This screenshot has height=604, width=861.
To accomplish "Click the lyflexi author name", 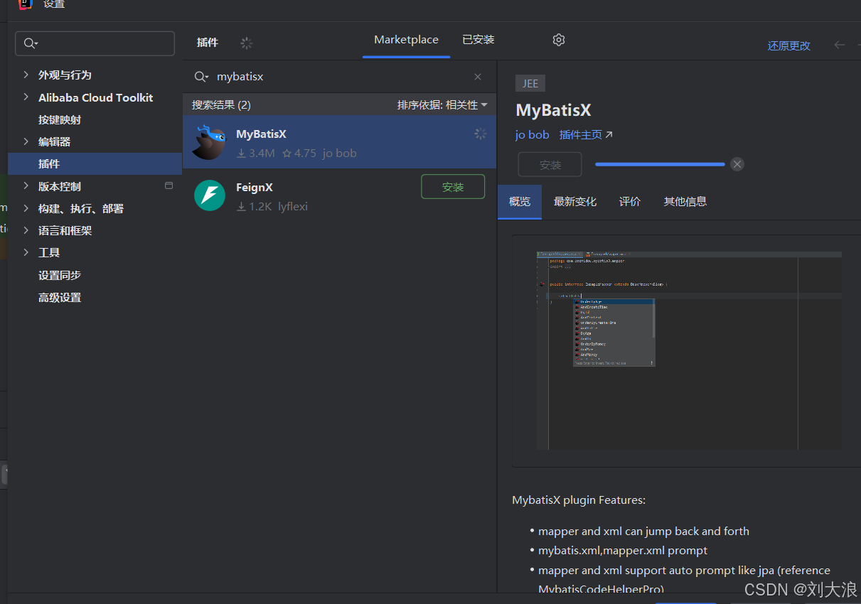I will click(x=293, y=207).
